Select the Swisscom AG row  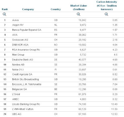click(62, 40)
